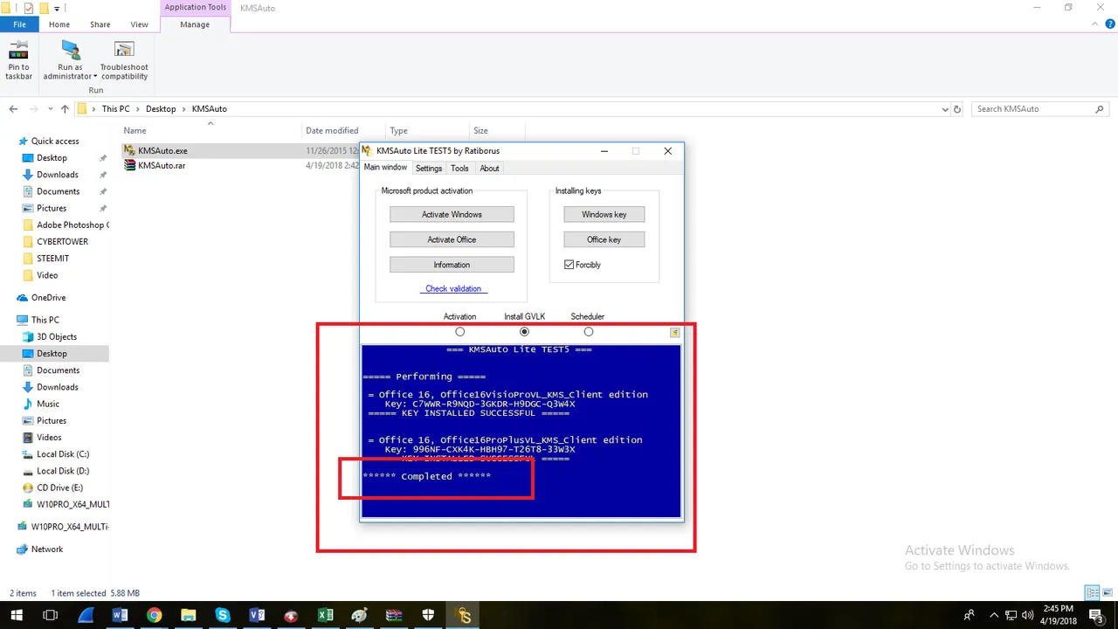The width and height of the screenshot is (1118, 629).
Task: Click the search magnifier icon
Action: [1100, 109]
